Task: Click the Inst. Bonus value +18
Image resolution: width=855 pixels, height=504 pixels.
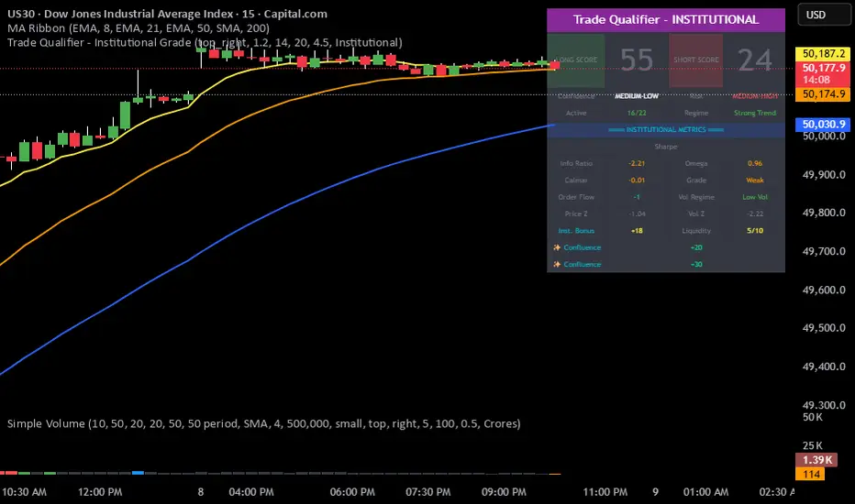Action: tap(637, 231)
